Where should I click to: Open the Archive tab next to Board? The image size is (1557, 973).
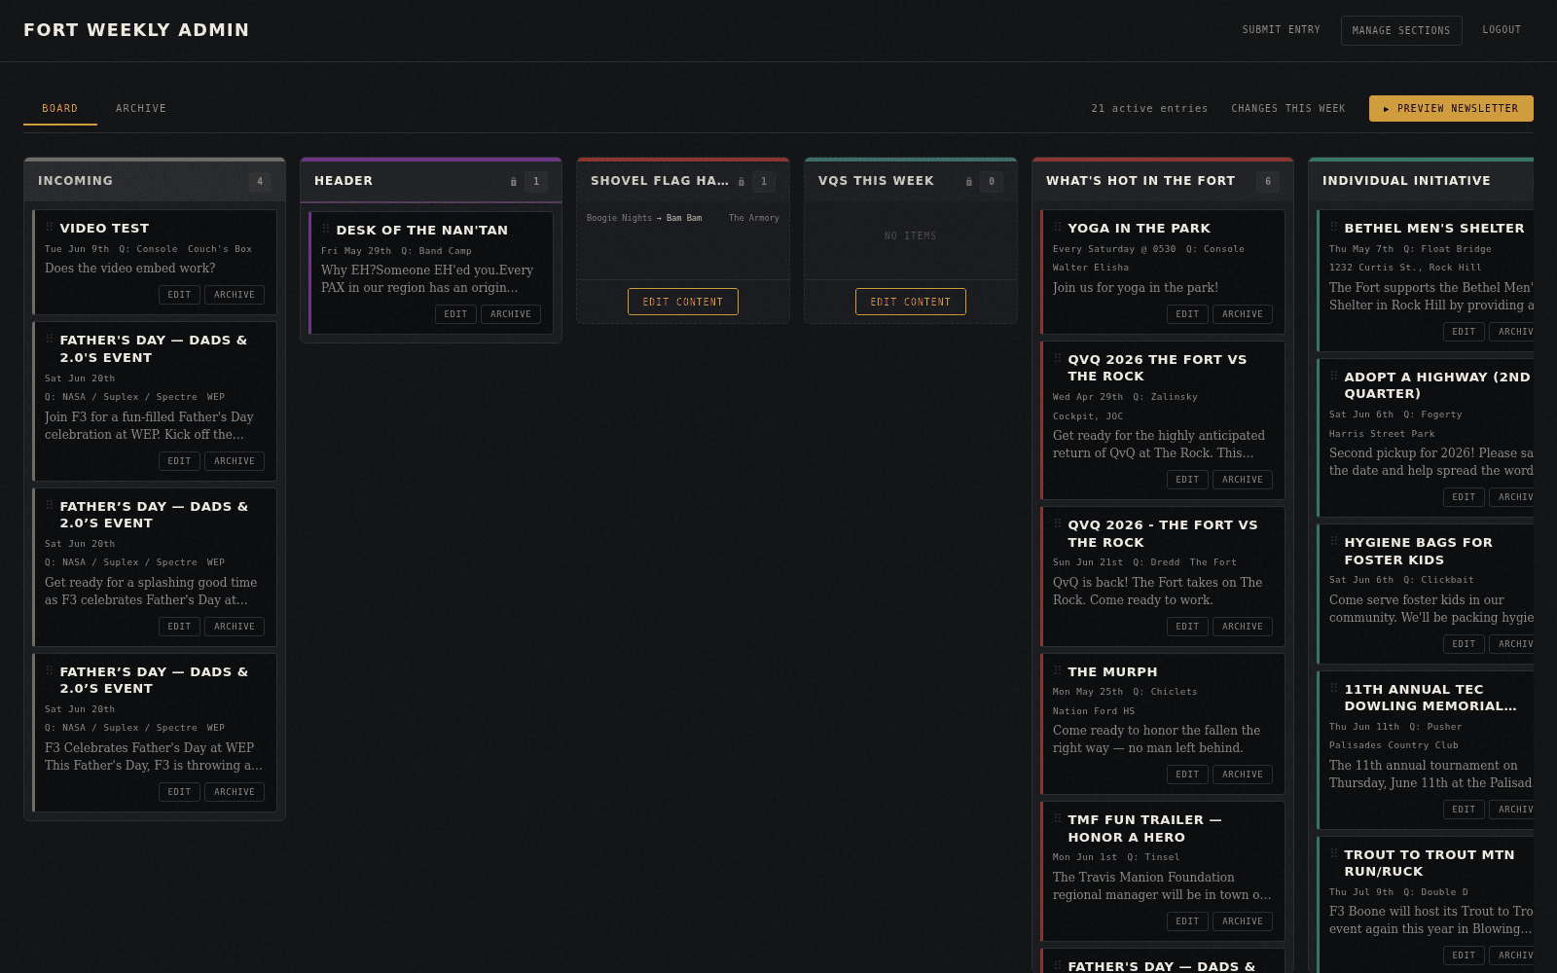pos(141,109)
